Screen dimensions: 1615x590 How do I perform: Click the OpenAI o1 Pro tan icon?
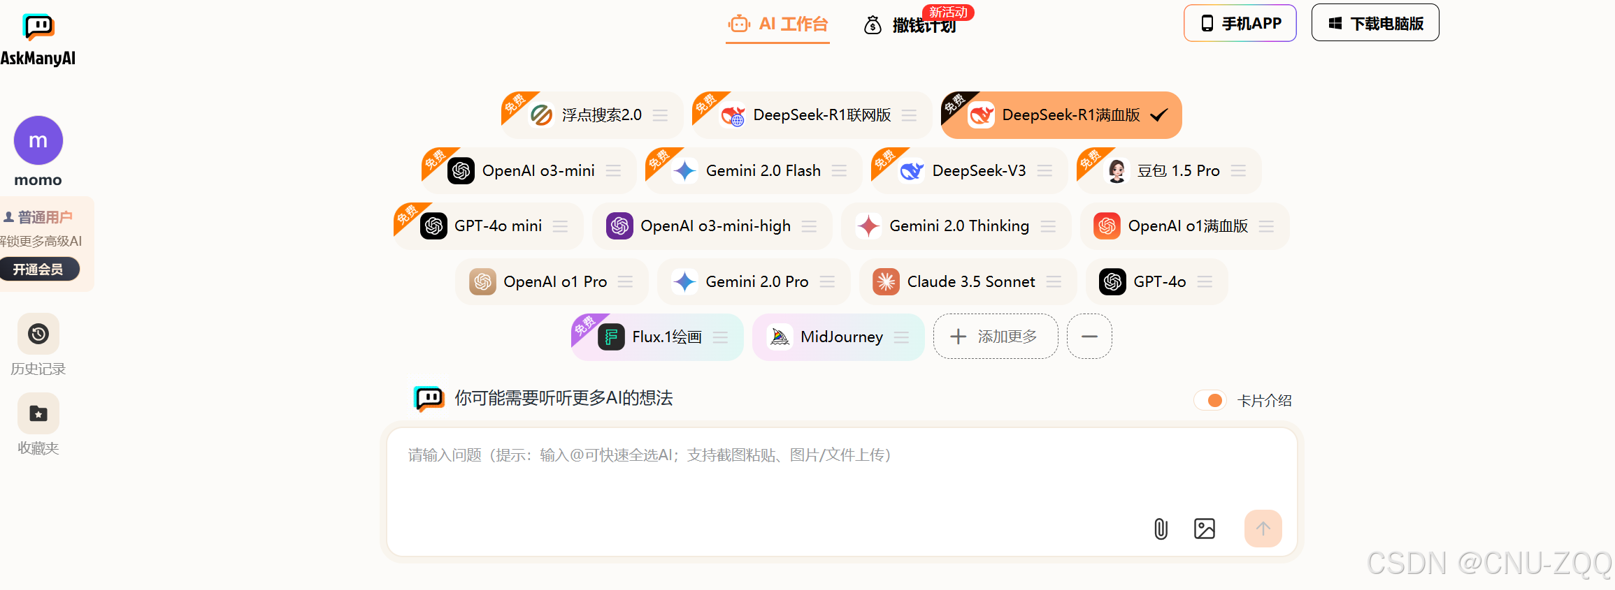[x=482, y=281]
